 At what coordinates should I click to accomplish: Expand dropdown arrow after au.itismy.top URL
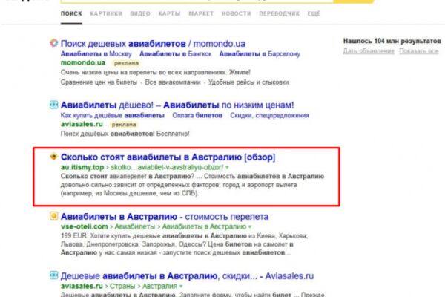(x=227, y=167)
